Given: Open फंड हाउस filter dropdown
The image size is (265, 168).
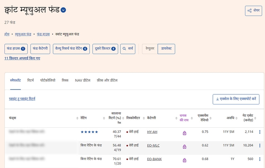Looking at the screenshot, I should (16, 49).
